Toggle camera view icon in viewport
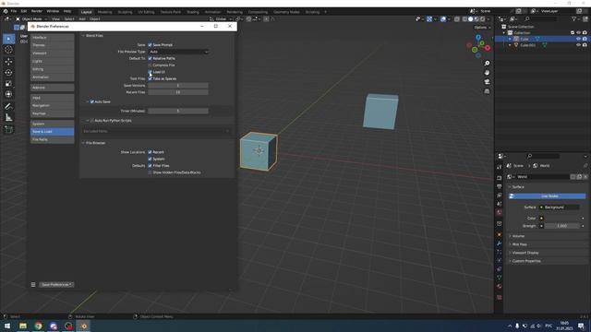Viewport: 591px width, 332px height. pyautogui.click(x=487, y=82)
